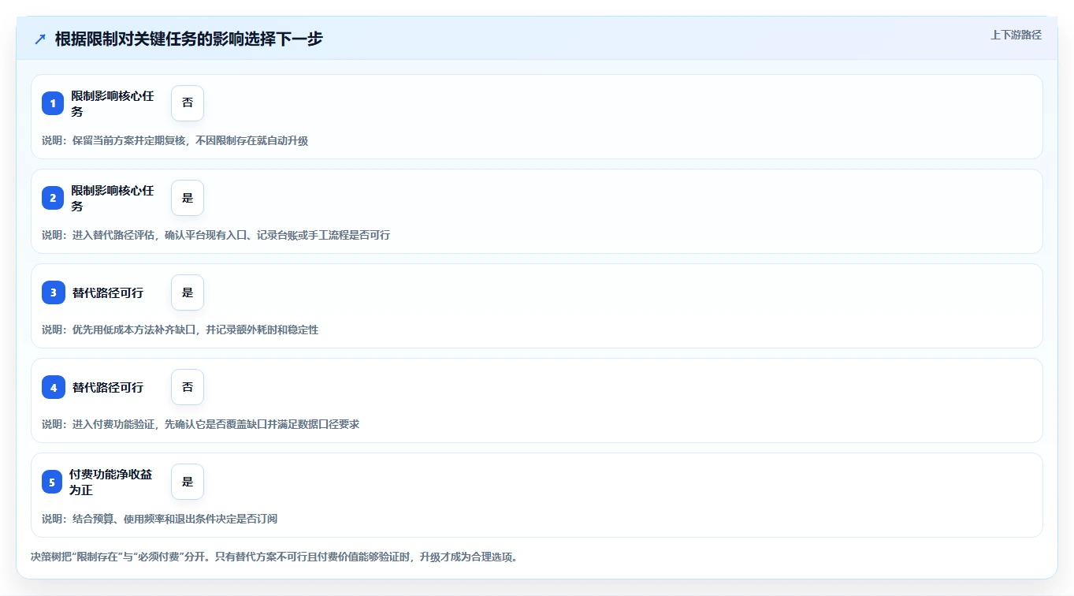Click the note 保留当前方案并定期复核
Image resolution: width=1074 pixels, height=596 pixels.
tap(175, 140)
